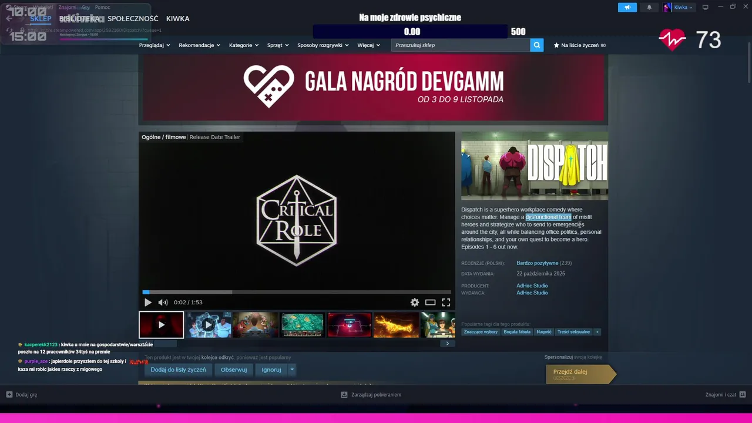
Task: Select fiery orange screenshot thumbnail
Action: pos(397,325)
